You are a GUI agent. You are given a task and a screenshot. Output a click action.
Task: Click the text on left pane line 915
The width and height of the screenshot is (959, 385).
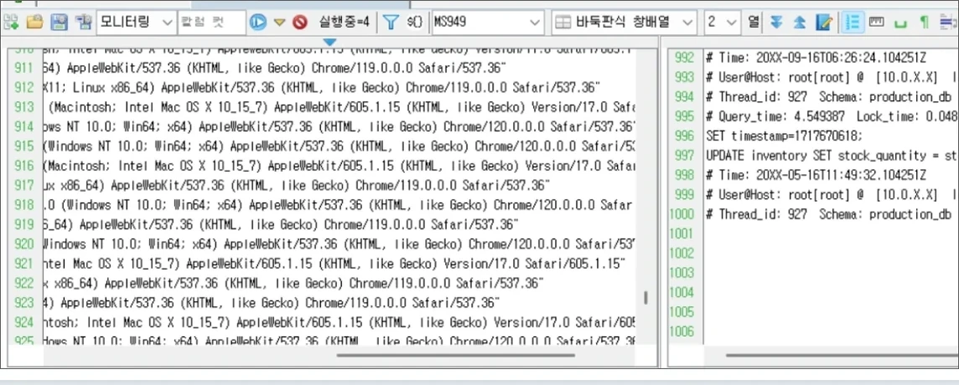coord(340,146)
